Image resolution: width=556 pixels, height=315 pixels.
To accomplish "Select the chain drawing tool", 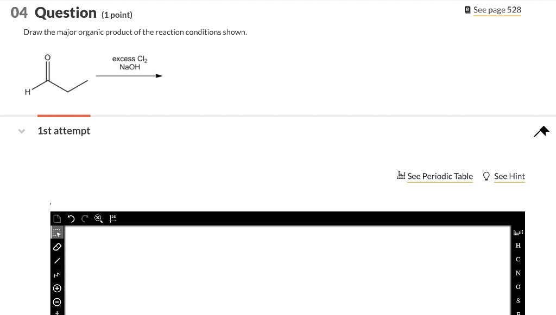I will pyautogui.click(x=57, y=274).
